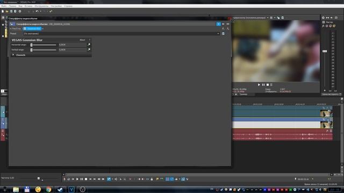Toggle animation for Horizontal range

(89, 44)
